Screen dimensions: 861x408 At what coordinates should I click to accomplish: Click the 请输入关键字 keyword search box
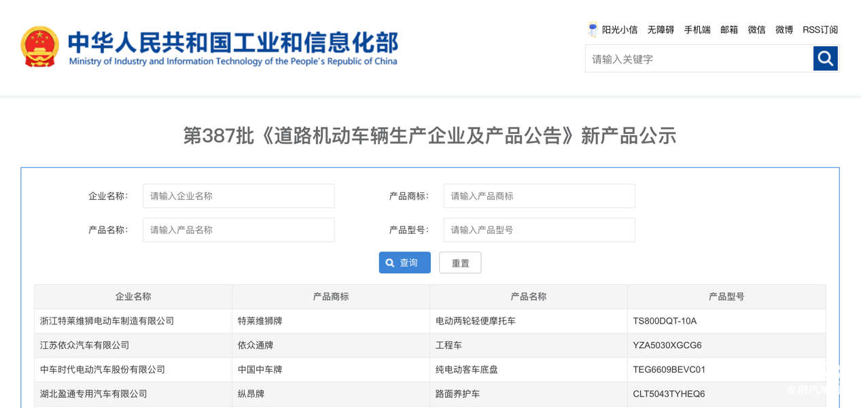click(698, 58)
